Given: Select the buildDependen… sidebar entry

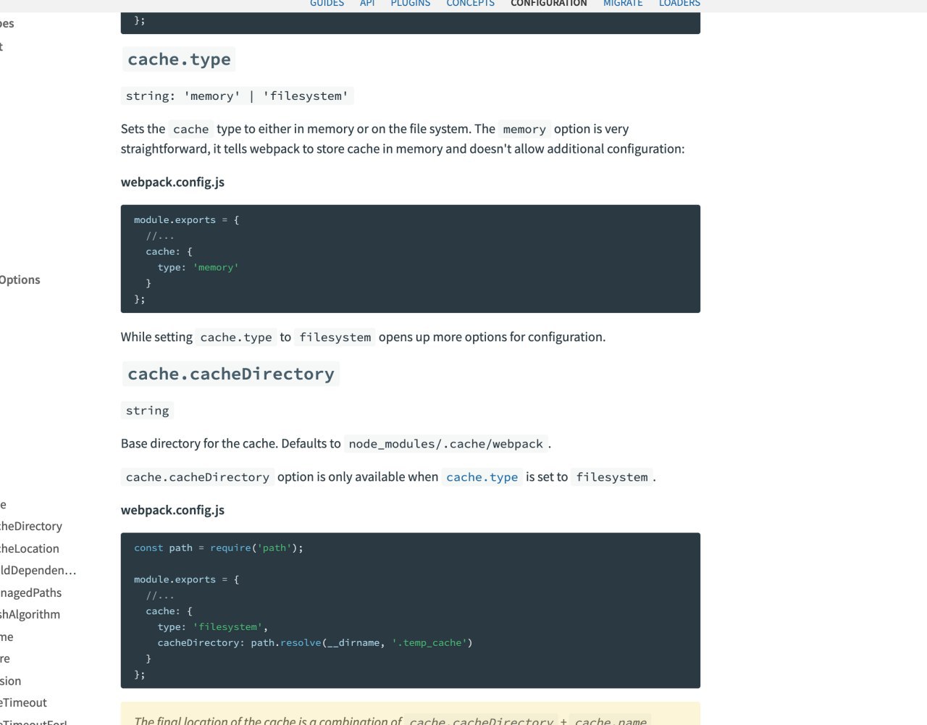Looking at the screenshot, I should click(x=38, y=570).
